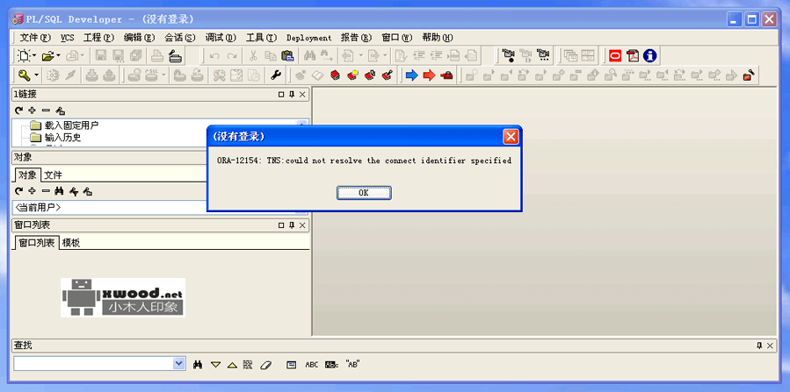The width and height of the screenshot is (790, 392).
Task: Click the red book with yellow note icon
Action: [352, 75]
